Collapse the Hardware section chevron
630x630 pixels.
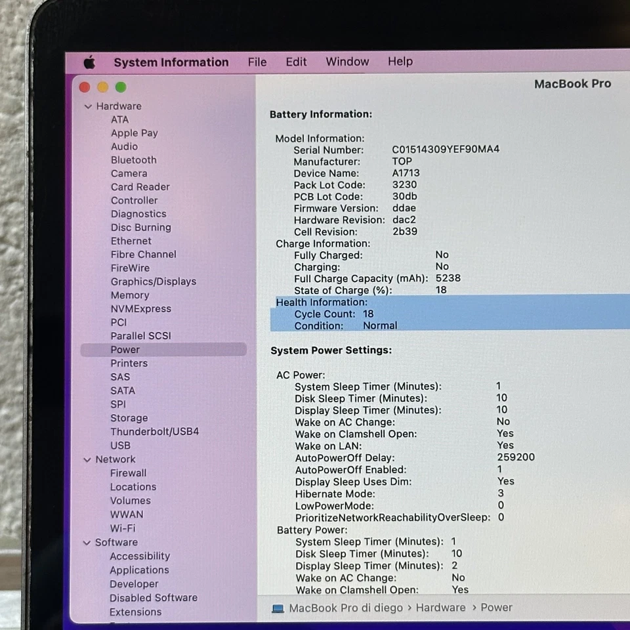88,106
